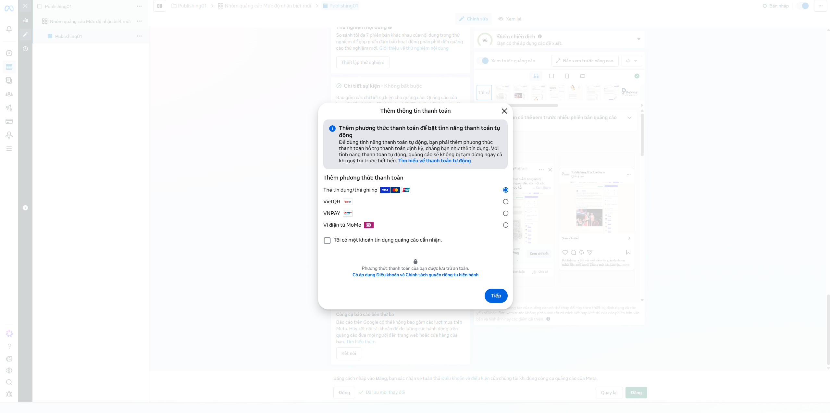The height and width of the screenshot is (413, 830).
Task: Open Tìm hiểu về thanh toán tự động link
Action: 434,161
